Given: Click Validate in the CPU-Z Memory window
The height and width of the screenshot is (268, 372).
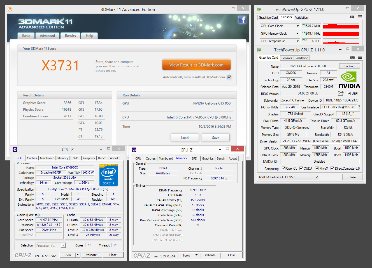Looking at the screenshot, I should coord(210,255).
